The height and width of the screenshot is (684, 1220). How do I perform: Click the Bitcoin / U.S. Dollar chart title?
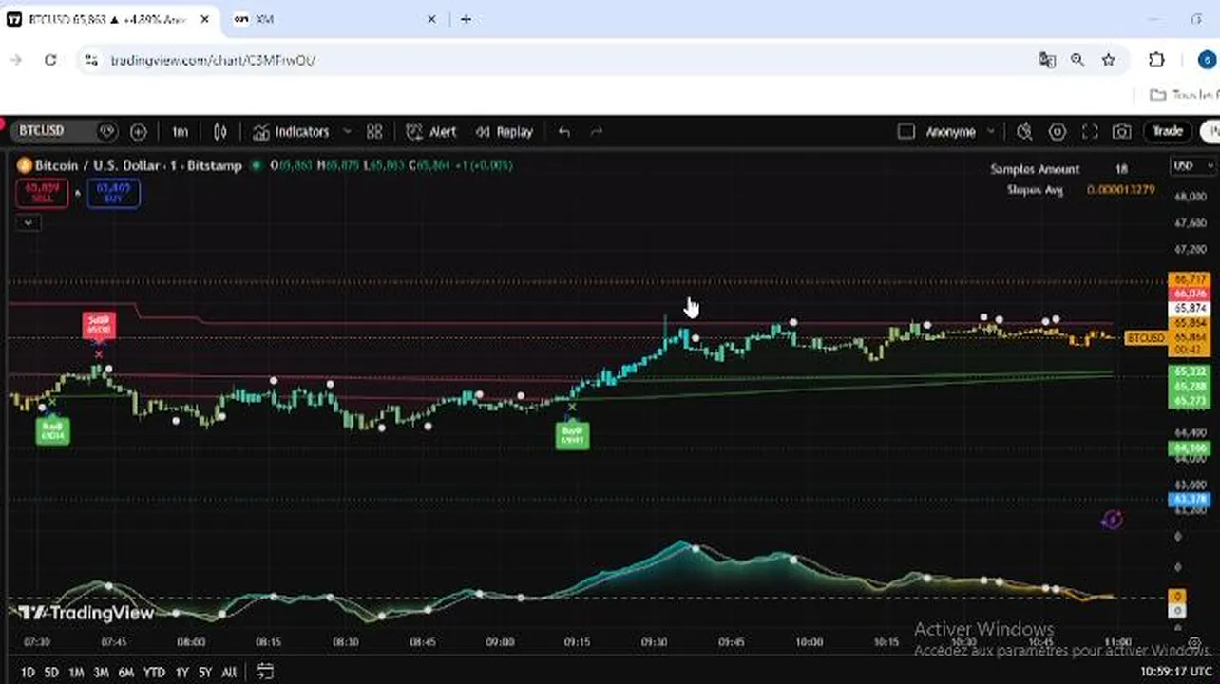138,165
